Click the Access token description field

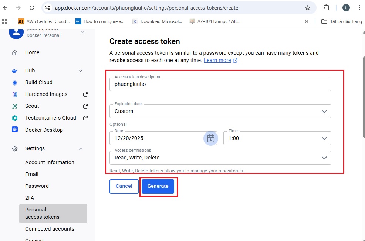pyautogui.click(x=220, y=84)
